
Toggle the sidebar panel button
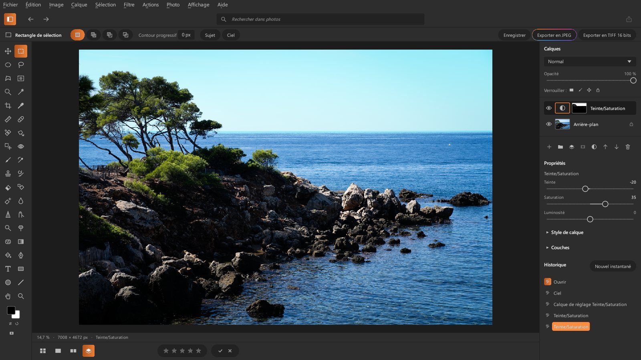pos(10,19)
